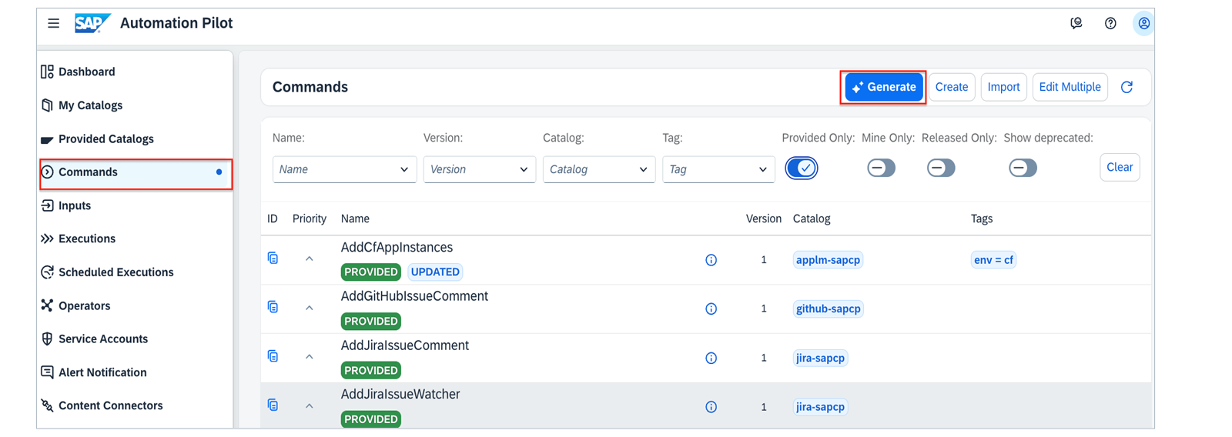
Task: Enable the Mine Only switch
Action: (x=882, y=168)
